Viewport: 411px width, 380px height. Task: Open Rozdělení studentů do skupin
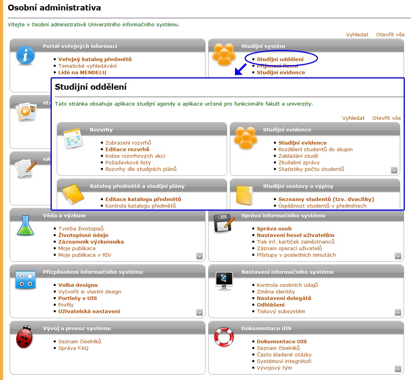315,149
